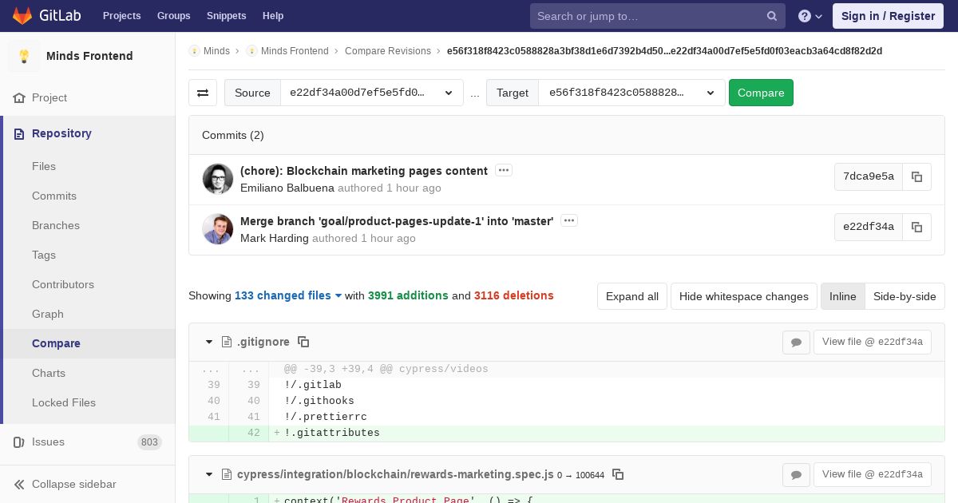Open the Target revision dropdown
Image resolution: width=958 pixels, height=503 pixels.
[631, 93]
